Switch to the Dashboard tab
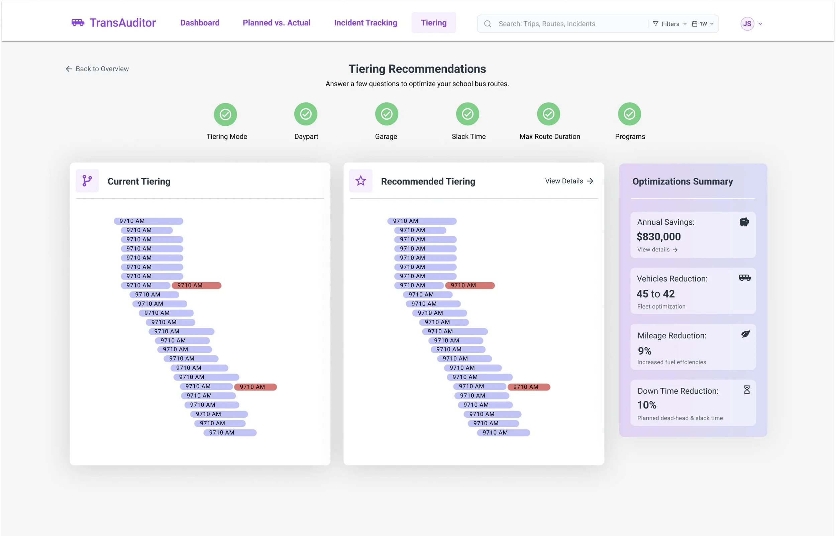This screenshot has height=536, width=836. pyautogui.click(x=200, y=23)
